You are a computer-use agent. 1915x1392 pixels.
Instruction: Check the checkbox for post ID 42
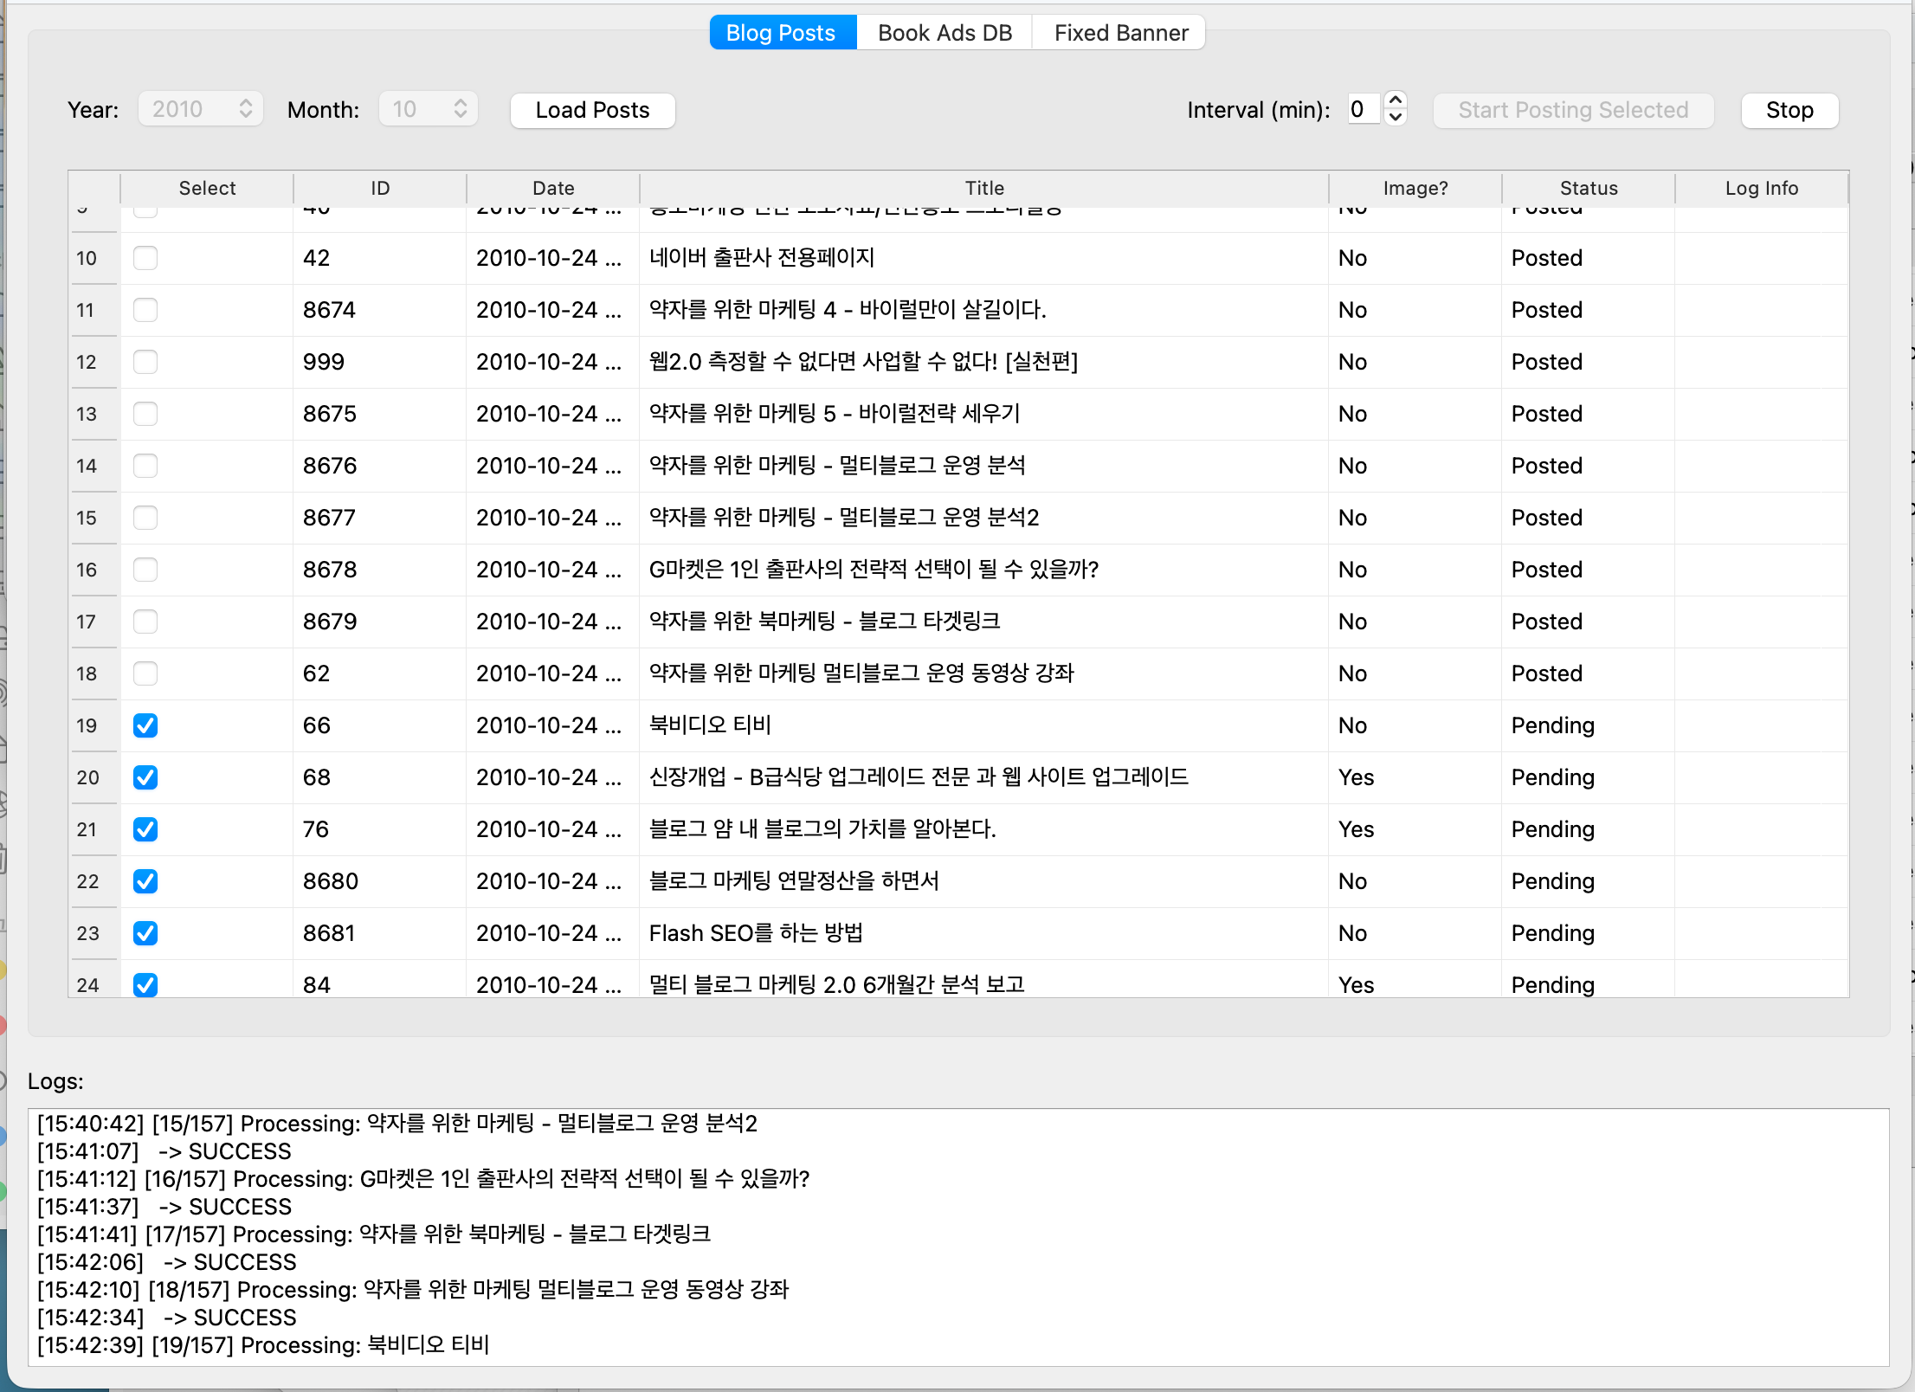pyautogui.click(x=145, y=258)
